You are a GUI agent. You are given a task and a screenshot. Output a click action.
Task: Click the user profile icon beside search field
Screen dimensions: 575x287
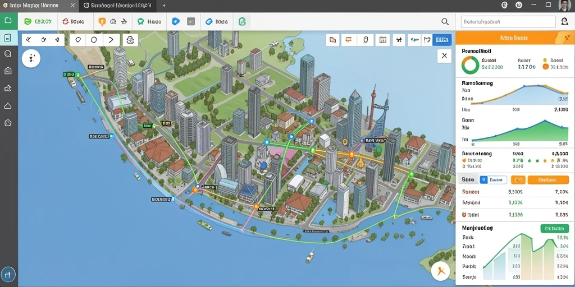pos(564,22)
